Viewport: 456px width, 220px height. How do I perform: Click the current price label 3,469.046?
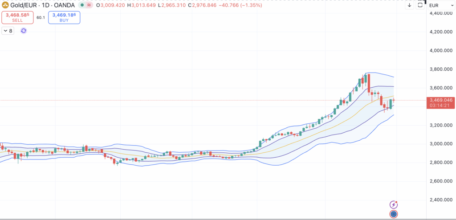(x=441, y=100)
